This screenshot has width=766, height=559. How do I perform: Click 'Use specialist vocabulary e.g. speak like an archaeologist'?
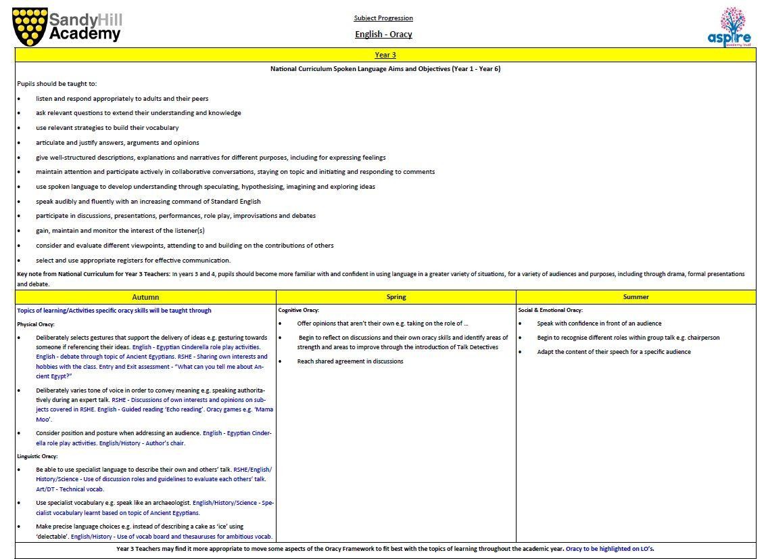(155, 508)
